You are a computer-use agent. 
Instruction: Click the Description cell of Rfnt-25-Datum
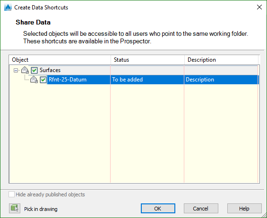coord(221,80)
